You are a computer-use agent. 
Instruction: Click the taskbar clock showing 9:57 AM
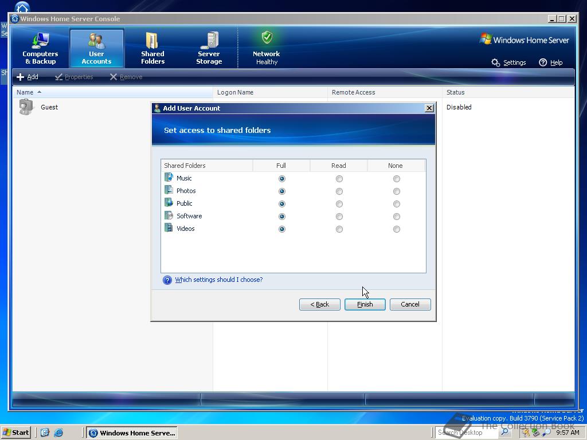click(x=568, y=433)
